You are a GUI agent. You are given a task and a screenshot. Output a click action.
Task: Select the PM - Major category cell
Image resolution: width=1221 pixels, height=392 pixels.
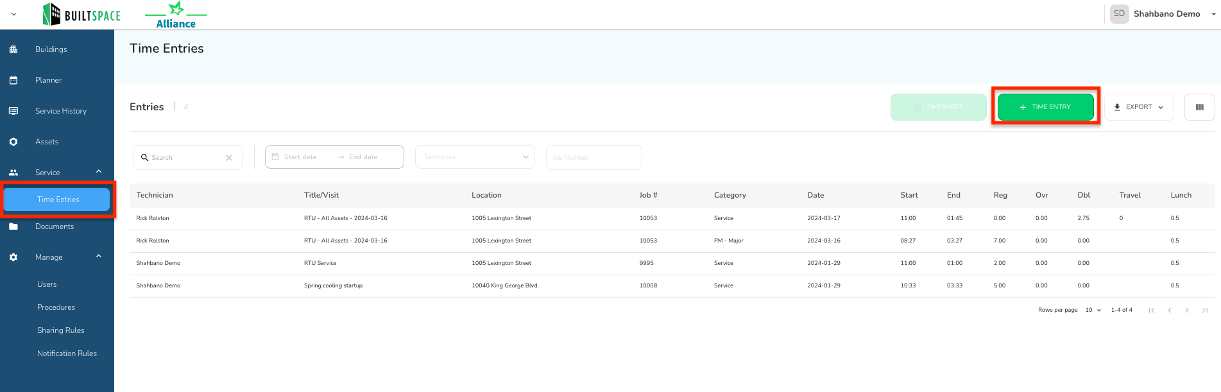pos(728,241)
